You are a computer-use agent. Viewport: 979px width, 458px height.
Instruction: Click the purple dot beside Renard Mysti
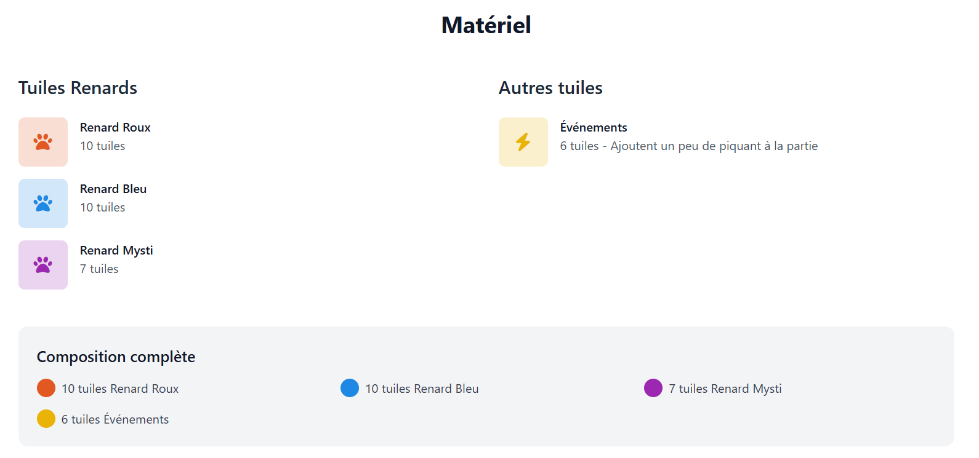tap(653, 388)
